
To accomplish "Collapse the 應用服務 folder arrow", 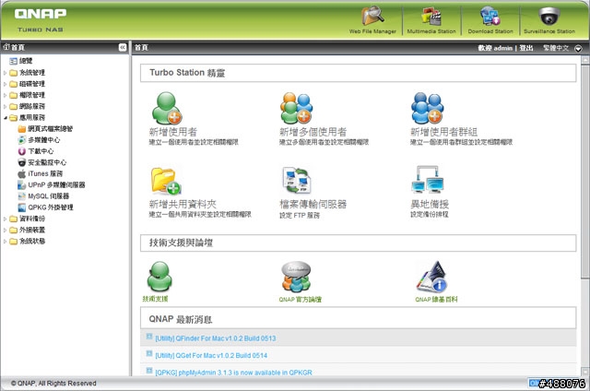I will click(x=6, y=118).
